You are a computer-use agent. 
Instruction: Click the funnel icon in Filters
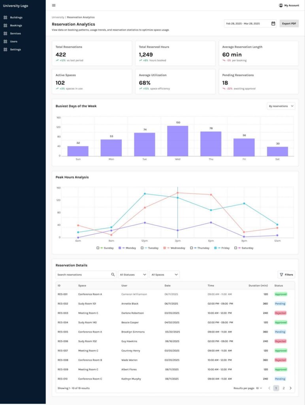click(281, 274)
